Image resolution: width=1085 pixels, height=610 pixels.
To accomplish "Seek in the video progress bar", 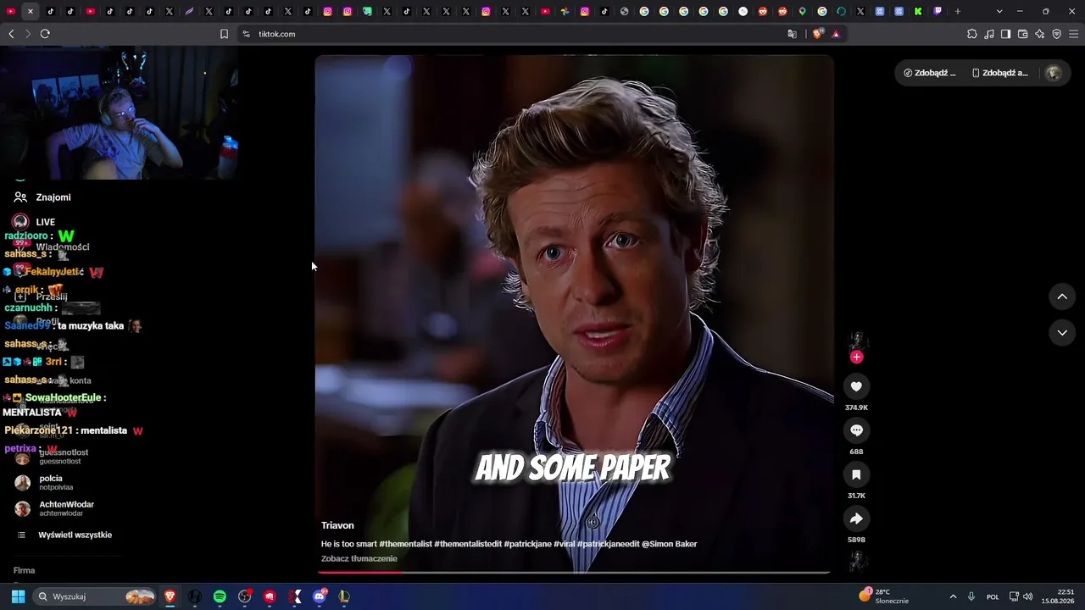I will tap(574, 573).
